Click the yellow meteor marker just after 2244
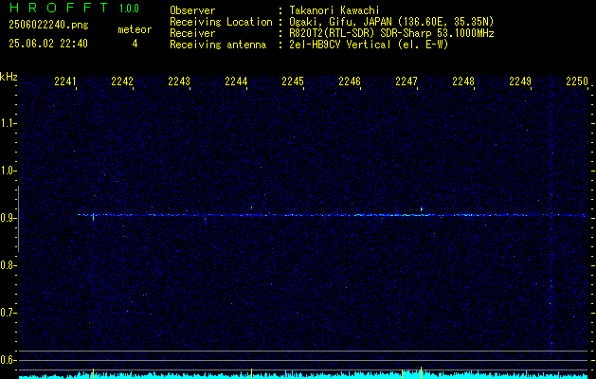This screenshot has height=379, width=596. click(251, 373)
